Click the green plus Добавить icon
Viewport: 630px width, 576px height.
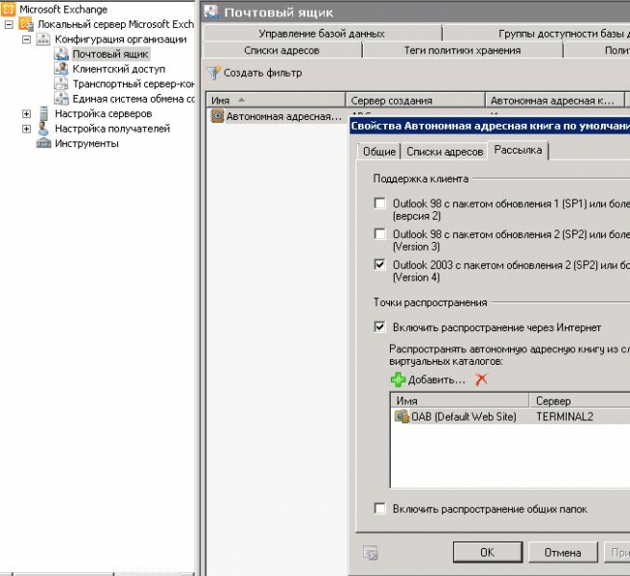(398, 380)
